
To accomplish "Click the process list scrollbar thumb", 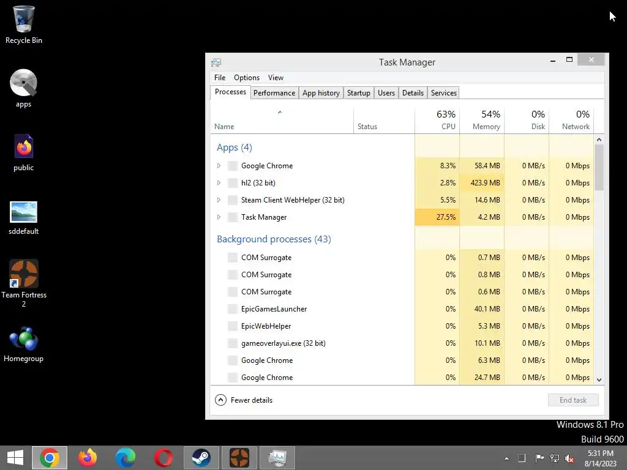I will 599,168.
